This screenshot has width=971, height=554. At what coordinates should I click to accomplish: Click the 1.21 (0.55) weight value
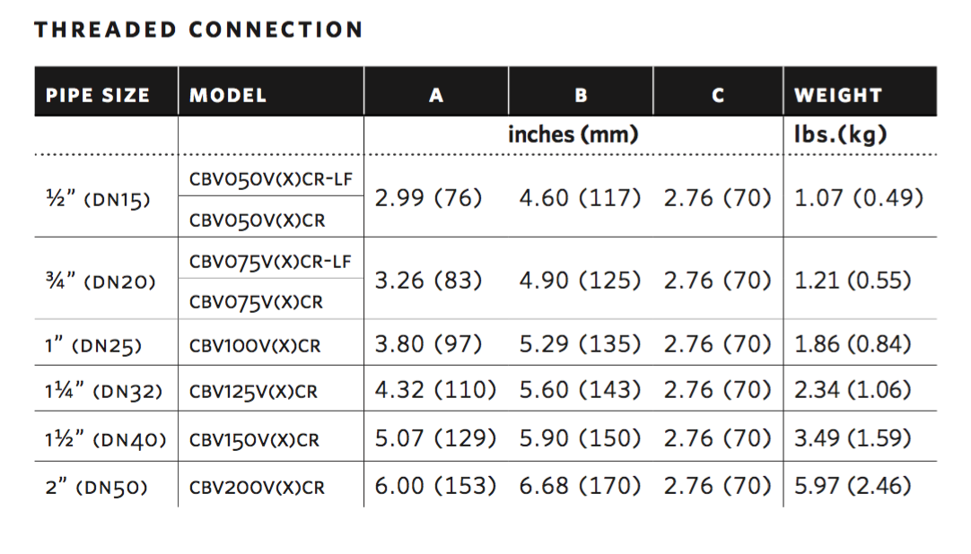(x=853, y=281)
